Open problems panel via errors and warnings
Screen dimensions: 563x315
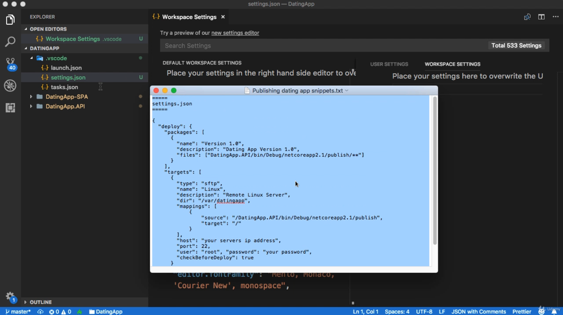tap(60, 312)
